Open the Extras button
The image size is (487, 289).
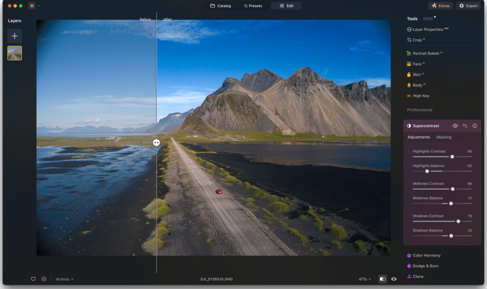(440, 6)
